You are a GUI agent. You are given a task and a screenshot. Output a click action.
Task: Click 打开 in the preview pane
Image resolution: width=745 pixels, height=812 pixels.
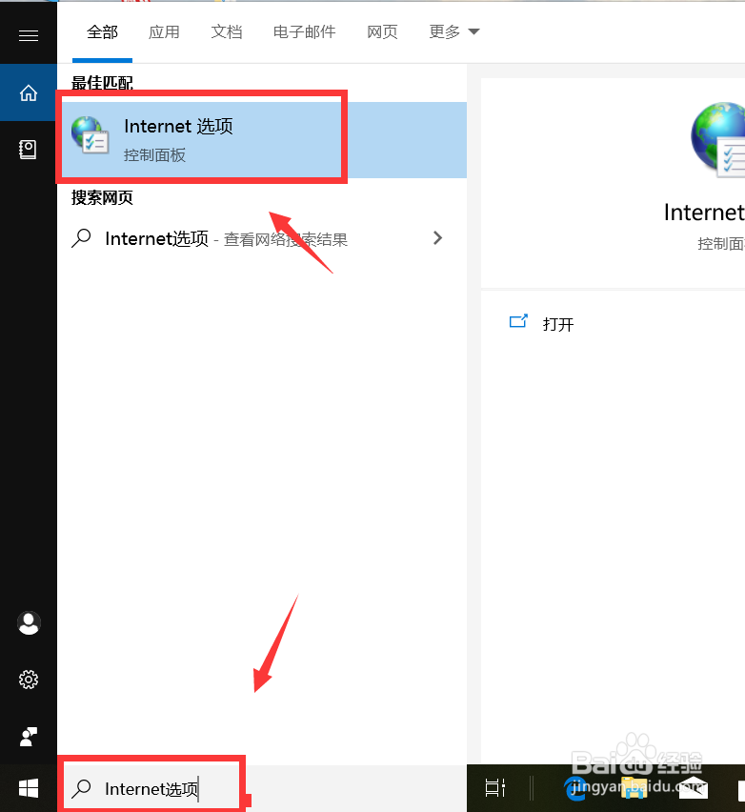click(558, 325)
